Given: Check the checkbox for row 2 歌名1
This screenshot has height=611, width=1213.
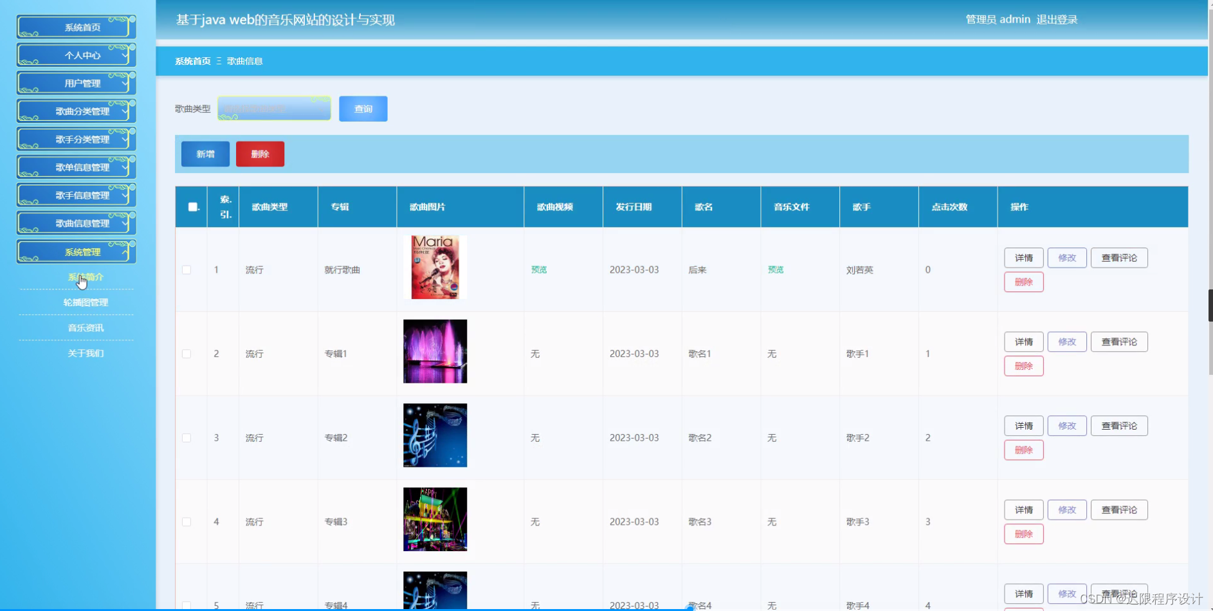Looking at the screenshot, I should [x=187, y=354].
